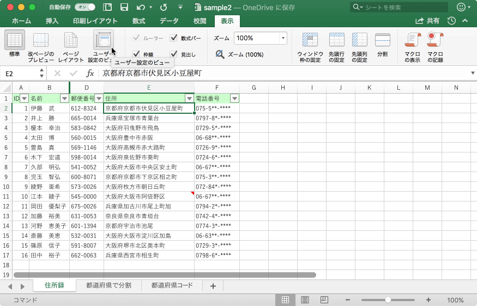Click the 100% zoom level in status bar
This screenshot has width=477, height=306.
pyautogui.click(x=455, y=300)
